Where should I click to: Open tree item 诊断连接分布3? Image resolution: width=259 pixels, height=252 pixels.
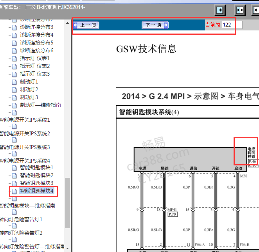click(36, 27)
